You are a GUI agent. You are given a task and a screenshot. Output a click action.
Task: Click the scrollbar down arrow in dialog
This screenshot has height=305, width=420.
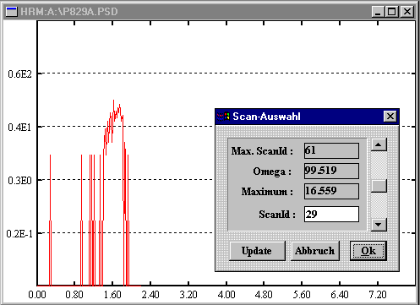(379, 225)
